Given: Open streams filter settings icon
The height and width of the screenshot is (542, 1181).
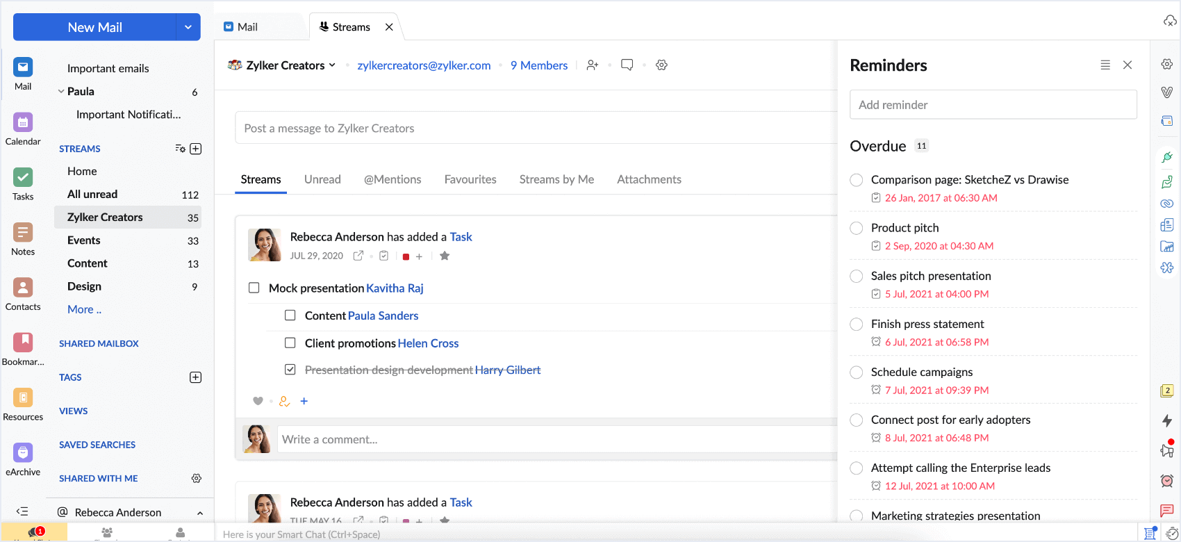Looking at the screenshot, I should 180,149.
